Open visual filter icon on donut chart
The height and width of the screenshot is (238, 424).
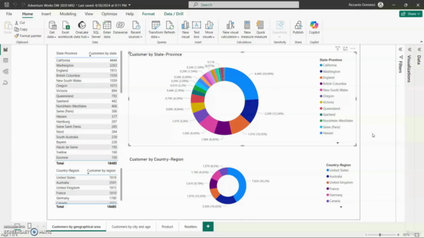337,48
